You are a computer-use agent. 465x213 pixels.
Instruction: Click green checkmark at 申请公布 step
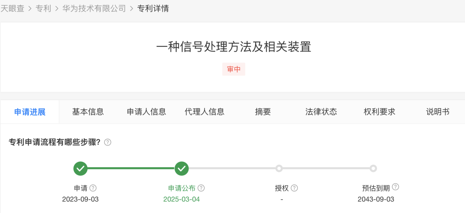point(181,169)
